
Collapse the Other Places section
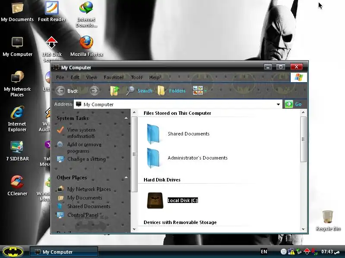126,177
